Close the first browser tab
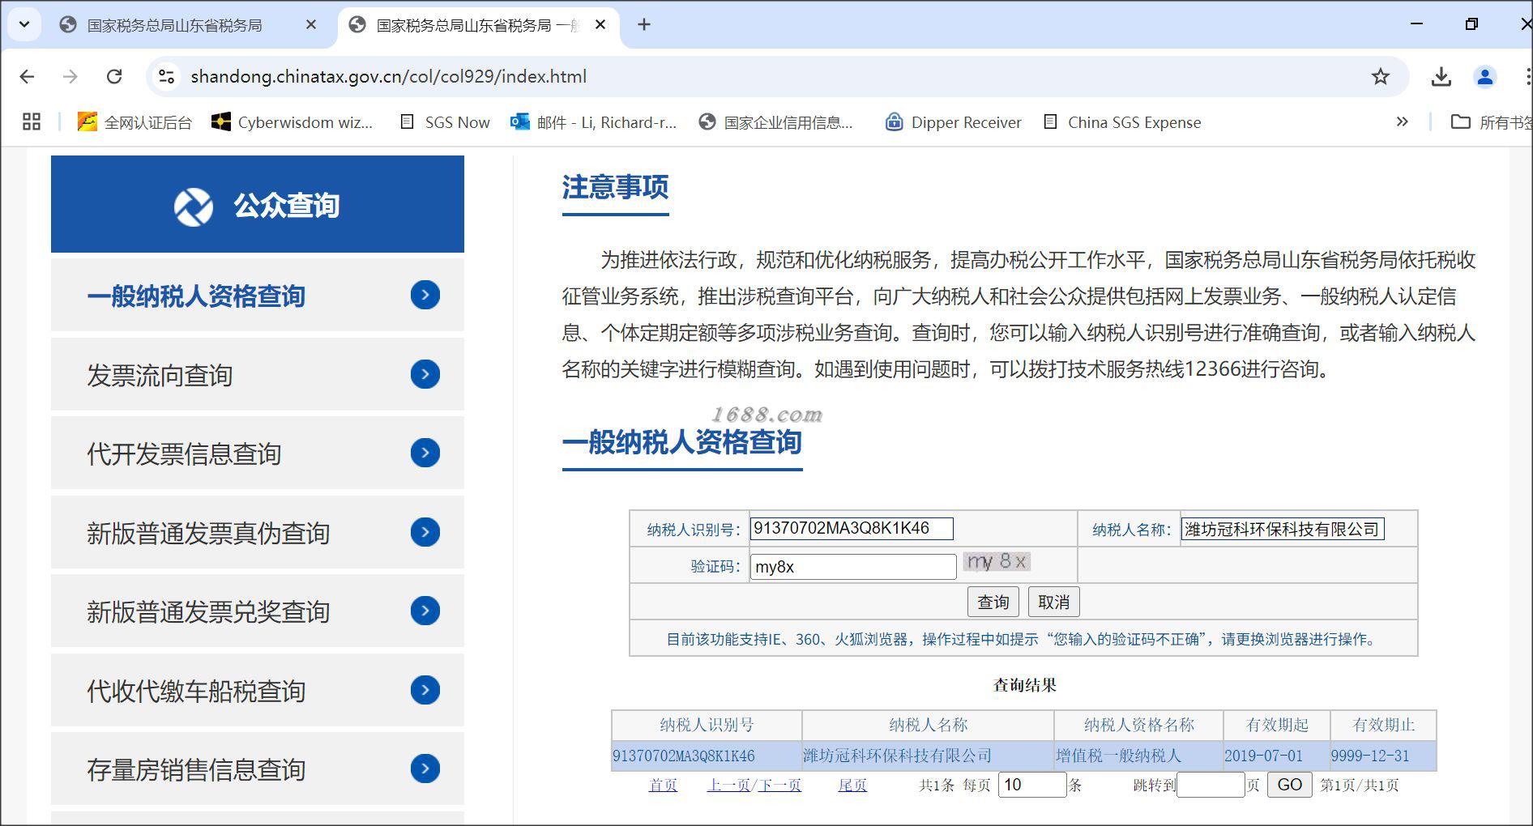The height and width of the screenshot is (826, 1533). [x=311, y=25]
